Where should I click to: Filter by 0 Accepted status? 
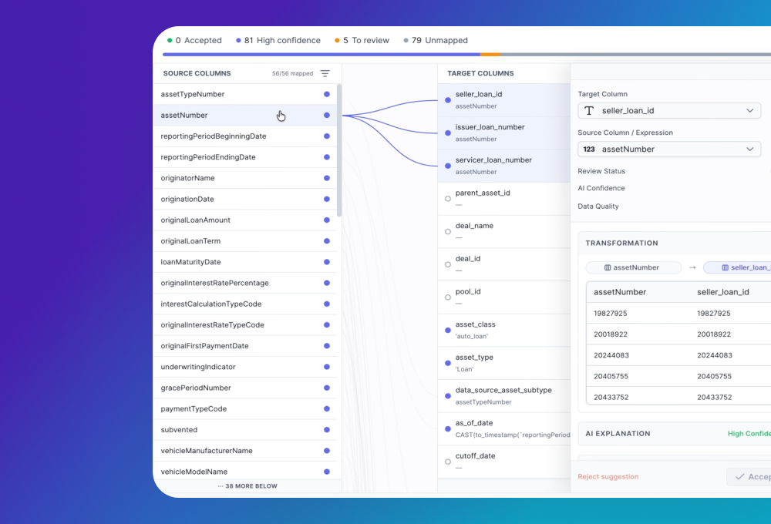[x=194, y=40]
